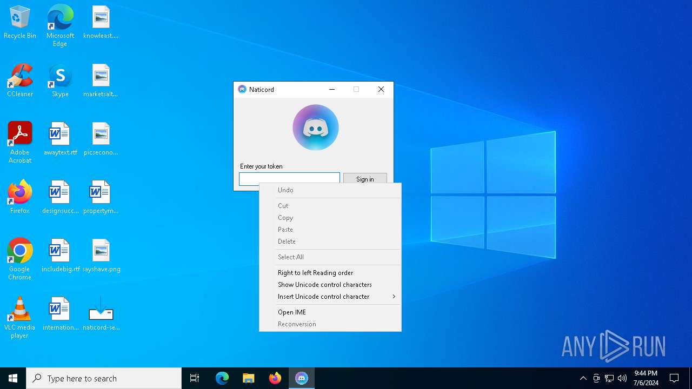Click the taskbar search box
This screenshot has height=389, width=692.
[x=104, y=378]
